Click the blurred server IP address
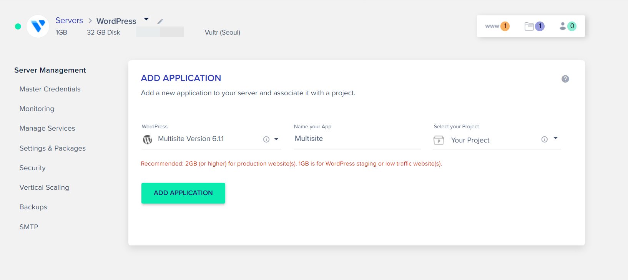 160,31
